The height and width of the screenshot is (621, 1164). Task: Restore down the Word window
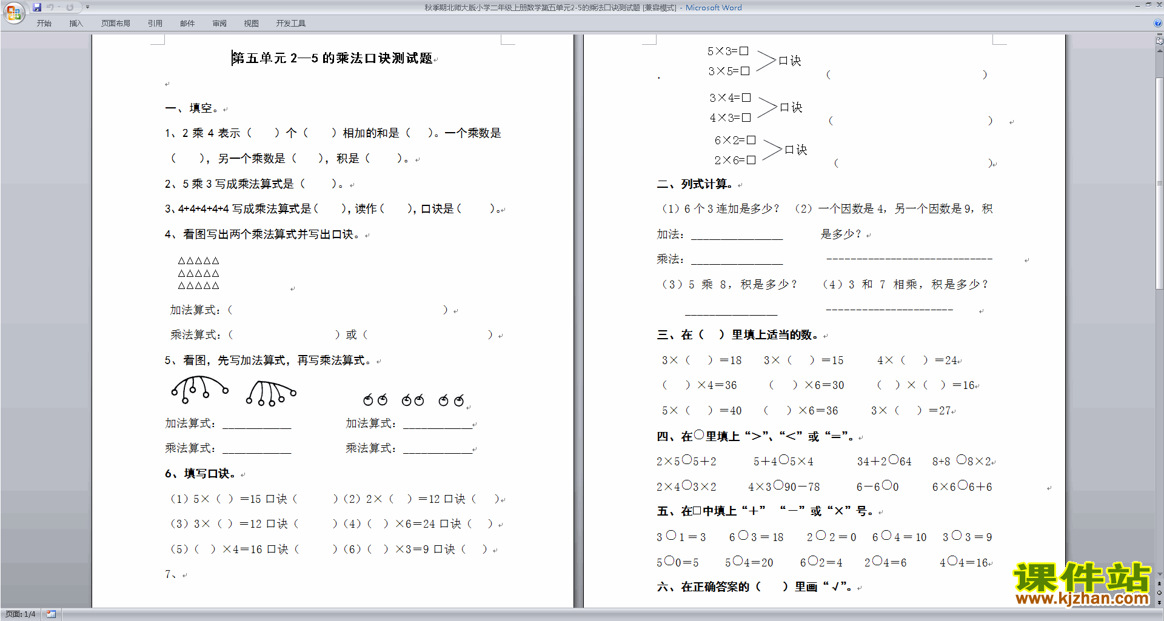click(1148, 5)
